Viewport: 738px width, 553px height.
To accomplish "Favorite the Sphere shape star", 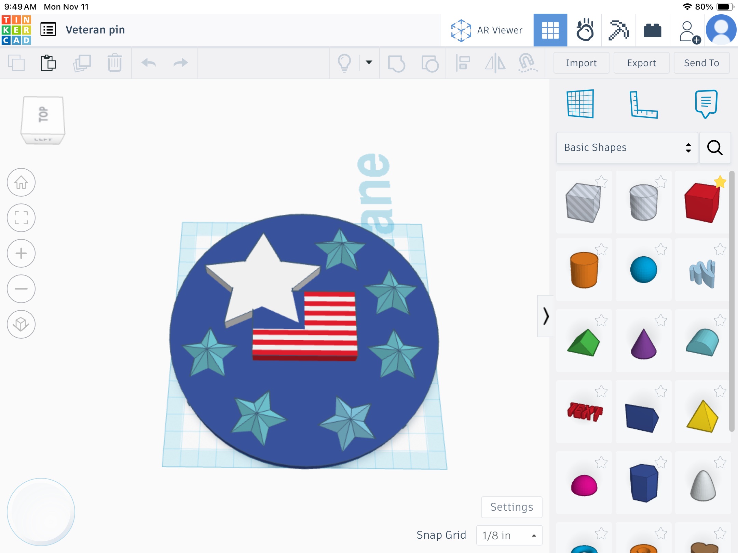I will tap(661, 249).
